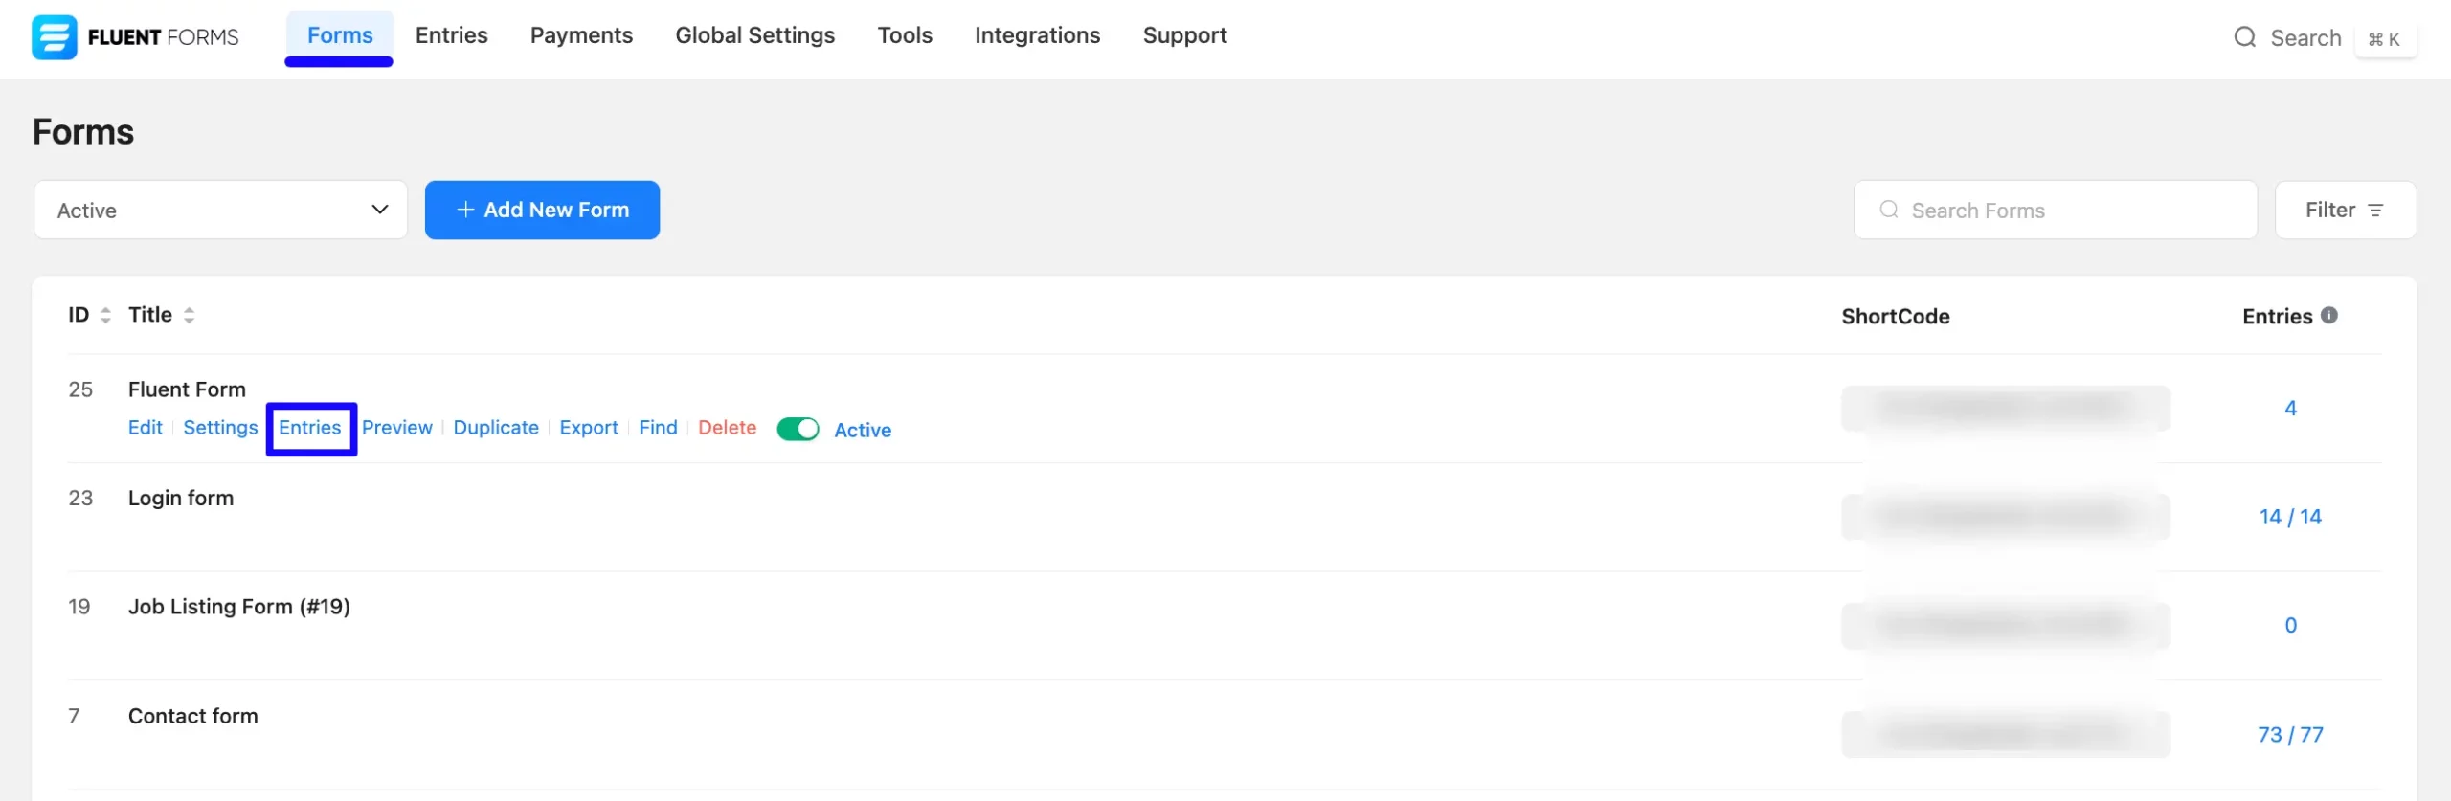Go to the Entries top menu
The height and width of the screenshot is (801, 2451).
[451, 35]
